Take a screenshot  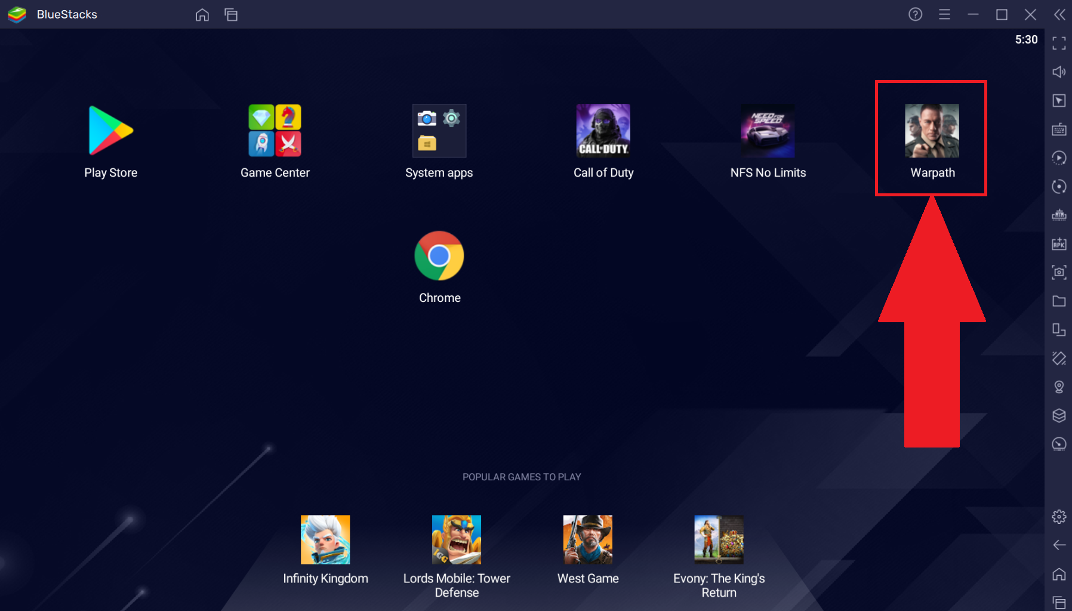[x=1059, y=273]
